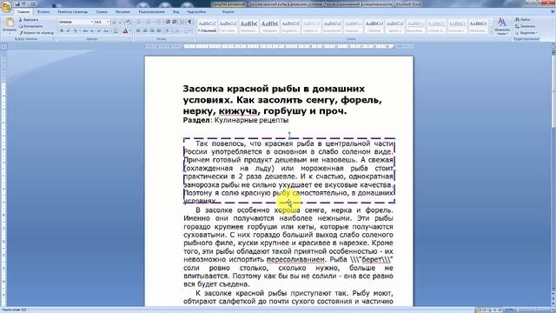556x313 pixels.
Task: Open the Вид ribbon tab
Action: click(x=175, y=11)
